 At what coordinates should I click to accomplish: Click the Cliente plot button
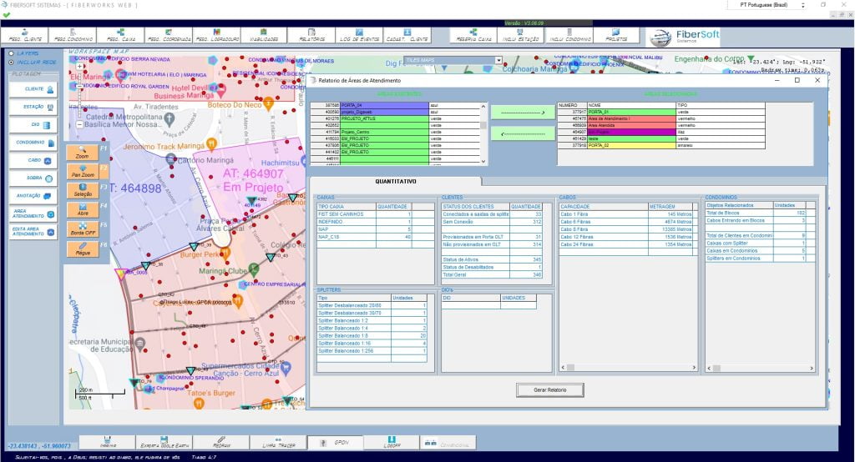click(x=33, y=88)
